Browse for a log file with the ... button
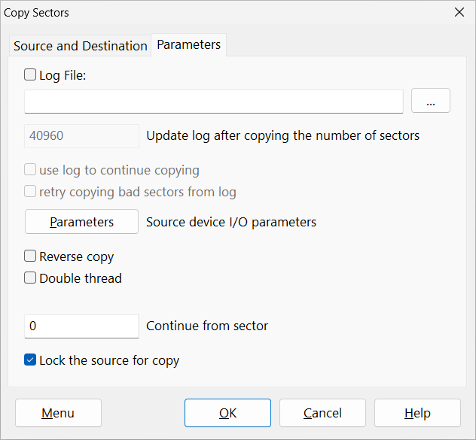The width and height of the screenshot is (476, 440). point(431,101)
